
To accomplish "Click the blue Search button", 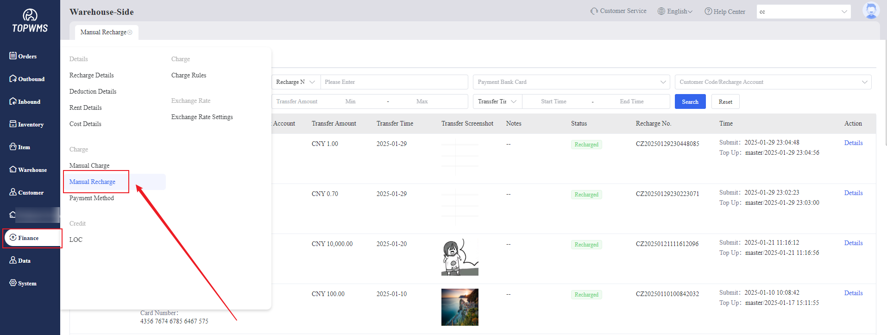I will point(690,101).
